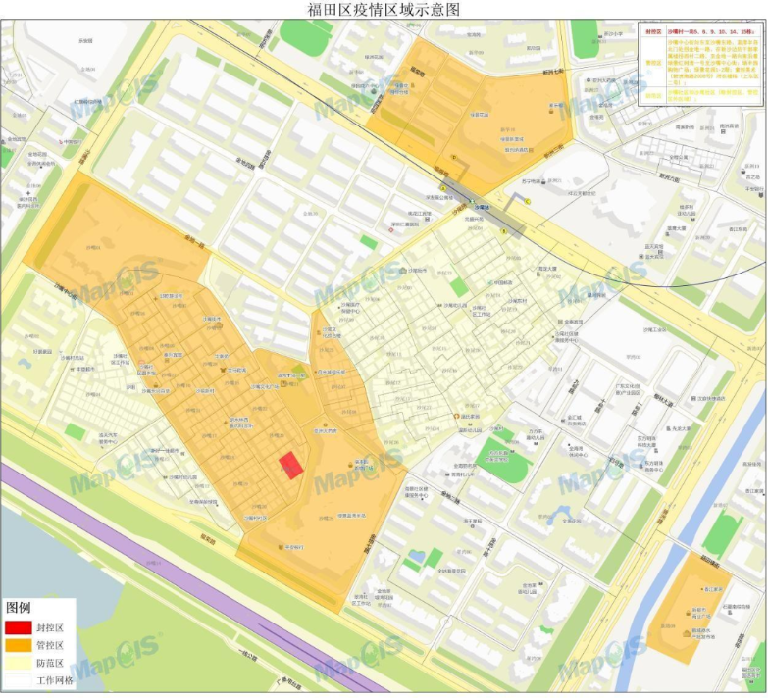Click metro exit B marker
This screenshot has width=768, height=698.
504,231
